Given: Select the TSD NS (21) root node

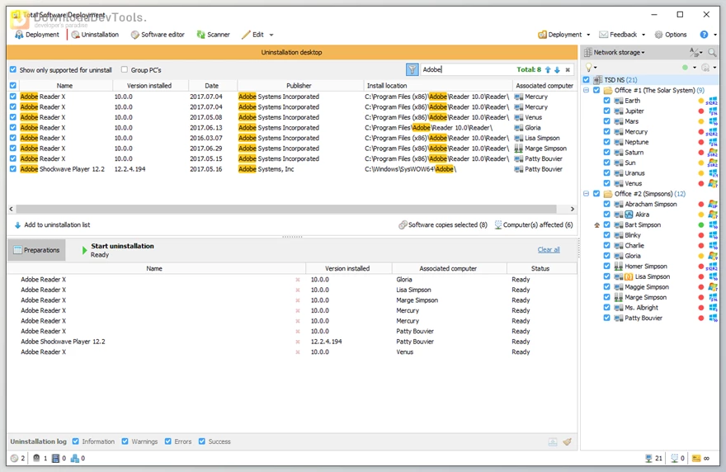Looking at the screenshot, I should 620,80.
